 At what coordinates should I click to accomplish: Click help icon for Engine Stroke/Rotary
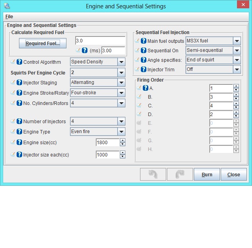pos(19,93)
